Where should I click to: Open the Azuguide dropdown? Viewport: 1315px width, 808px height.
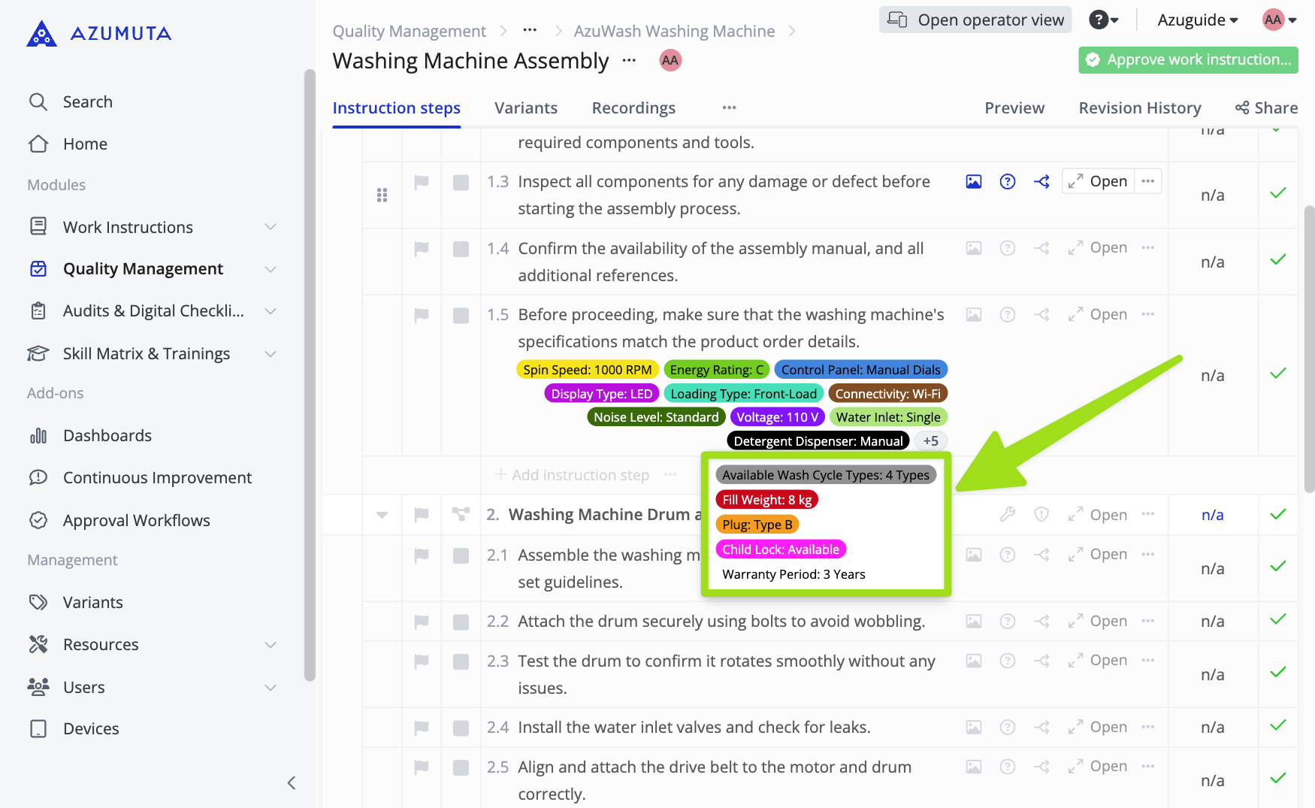1197,20
